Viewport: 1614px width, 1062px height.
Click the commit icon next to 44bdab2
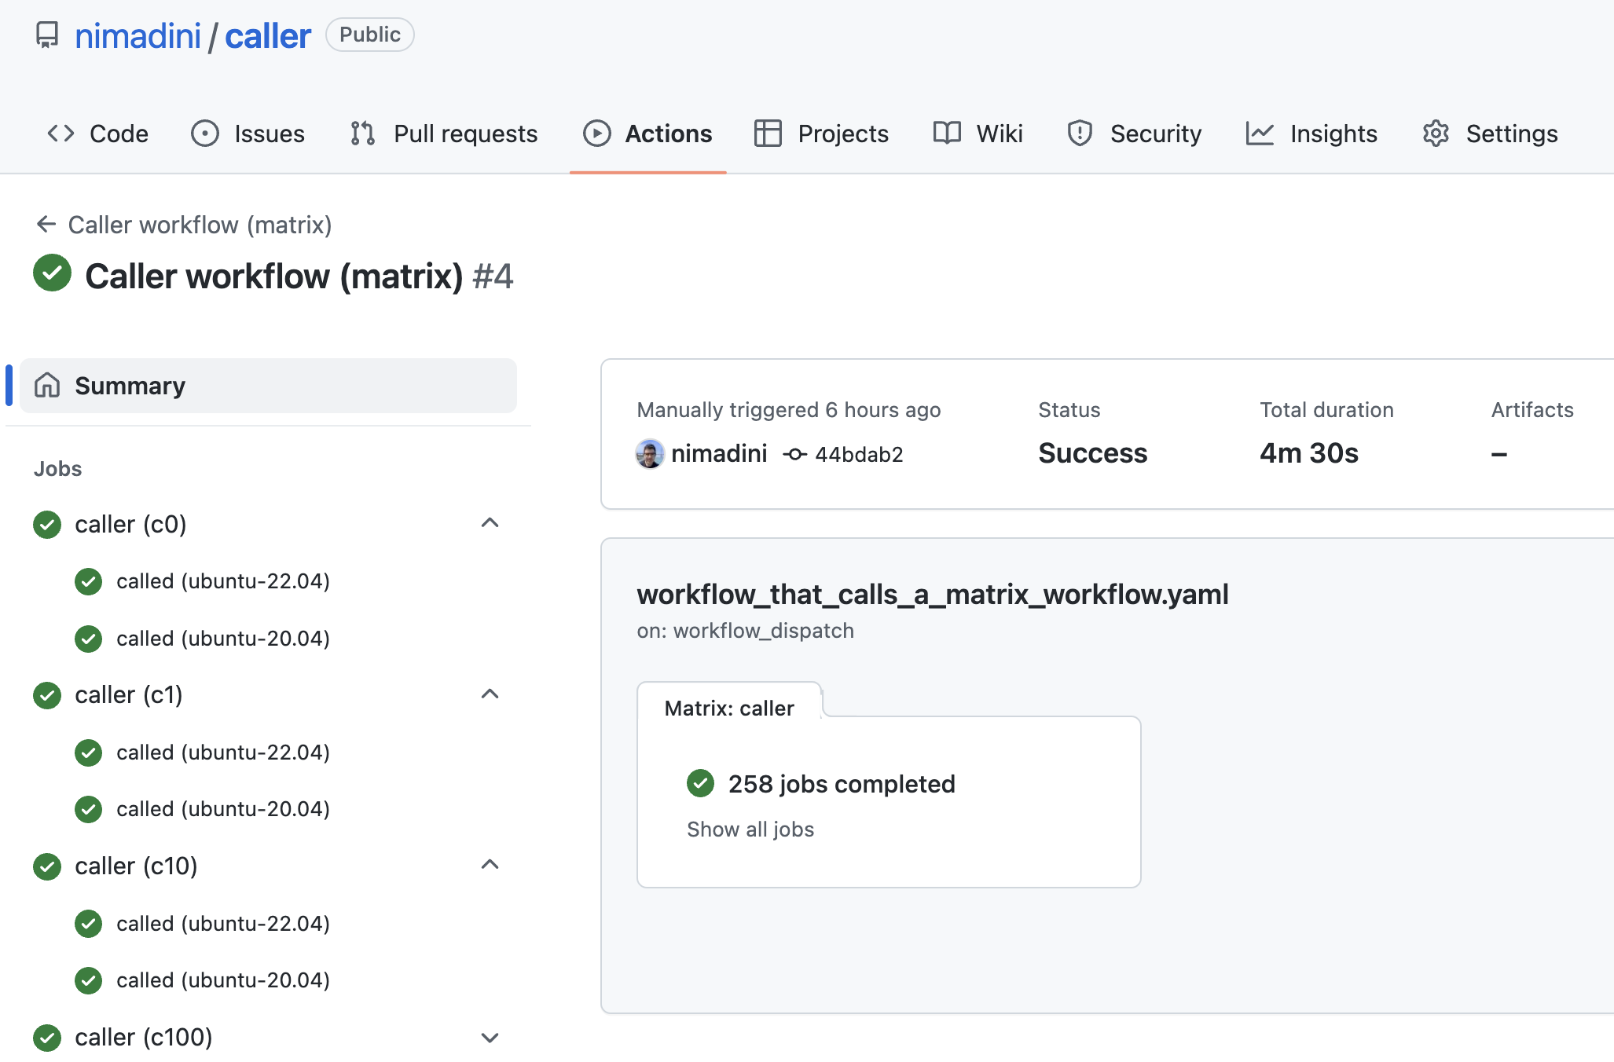(794, 454)
